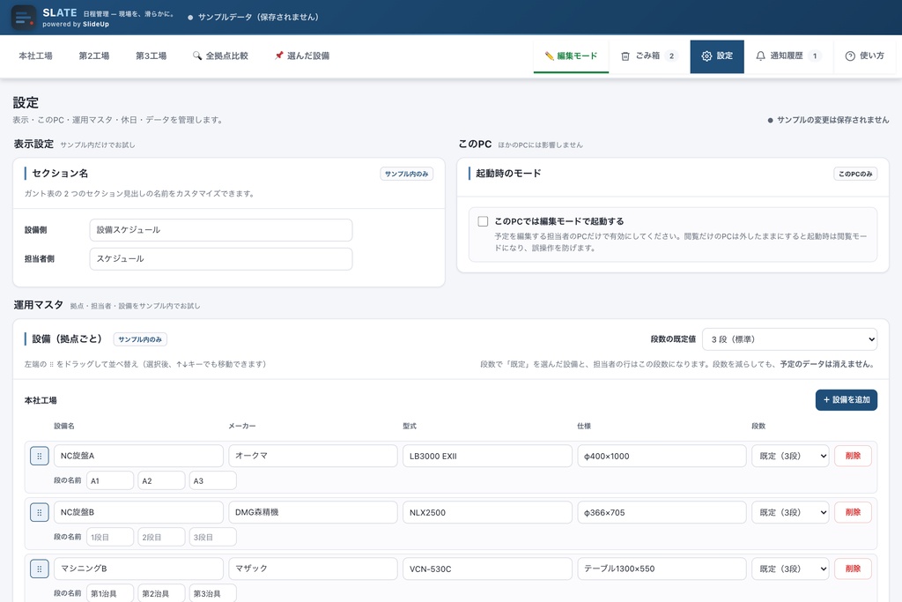Click the A2 tier name field

click(162, 480)
